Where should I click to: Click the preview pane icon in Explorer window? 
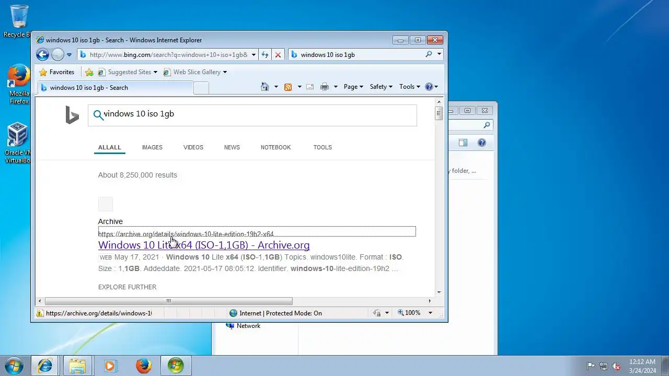(x=463, y=143)
